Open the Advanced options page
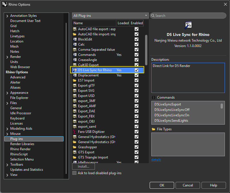The width and height of the screenshot is (230, 193). (18, 77)
